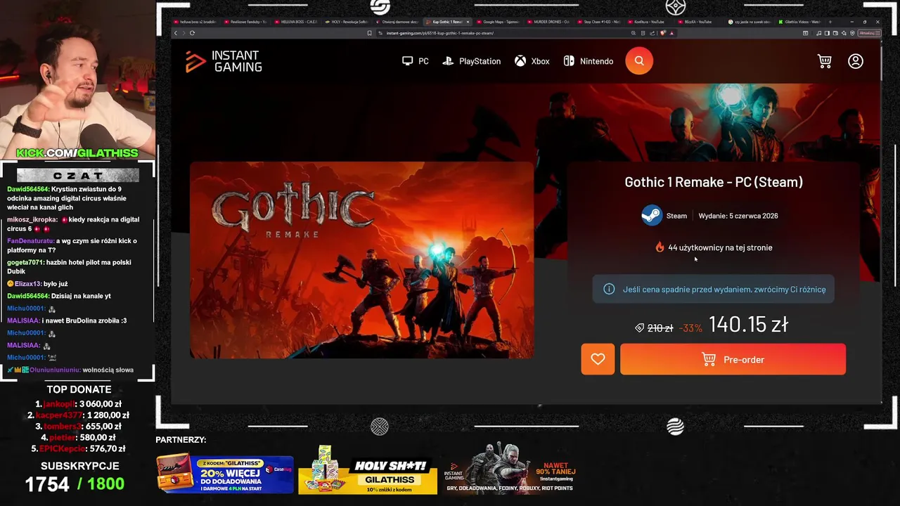Click the 1754 / 1800 subscription counter
The width and height of the screenshot is (900, 506).
tap(75, 484)
